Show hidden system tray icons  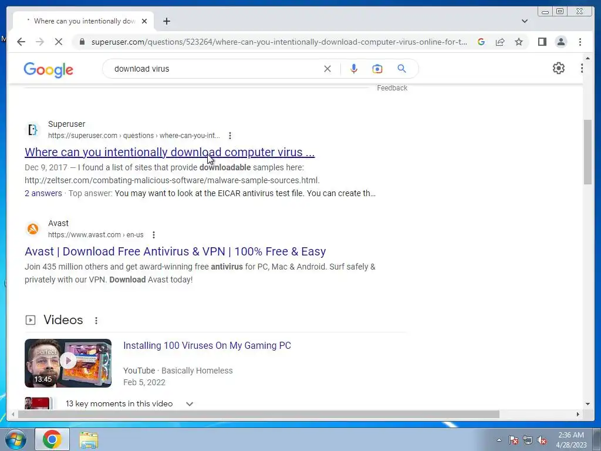[x=499, y=440]
